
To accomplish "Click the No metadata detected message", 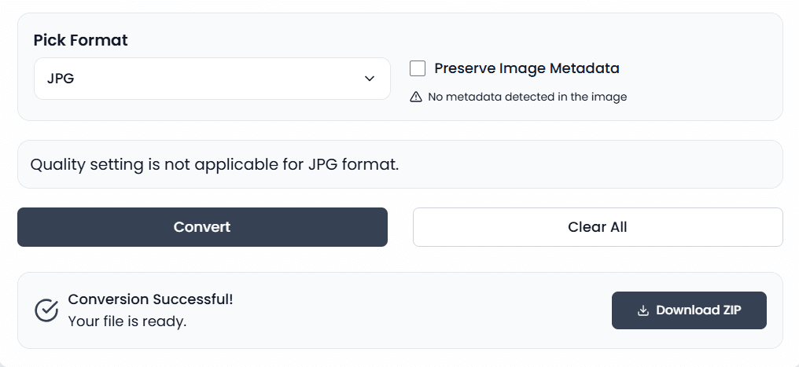I will click(528, 97).
